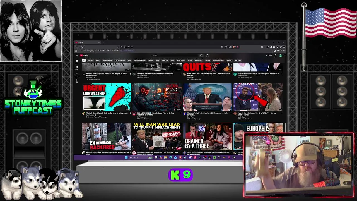Screen dimensions: 357x201
Task: Open more options for the Metallica video
Action: pyautogui.click(x=130, y=74)
